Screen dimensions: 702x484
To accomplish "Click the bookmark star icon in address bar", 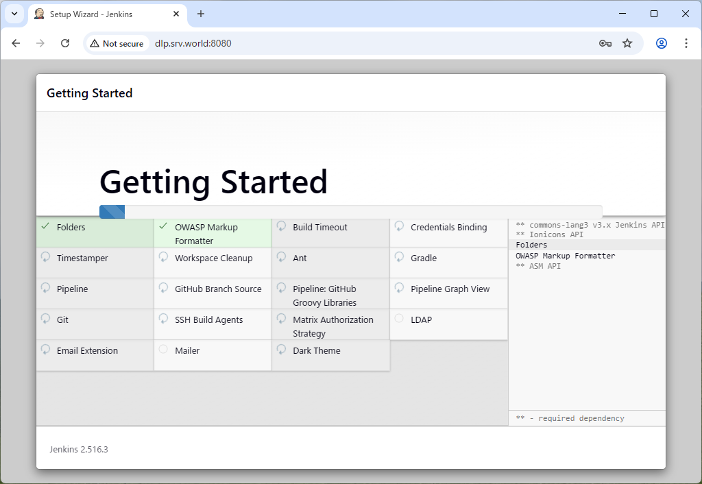I will 627,43.
